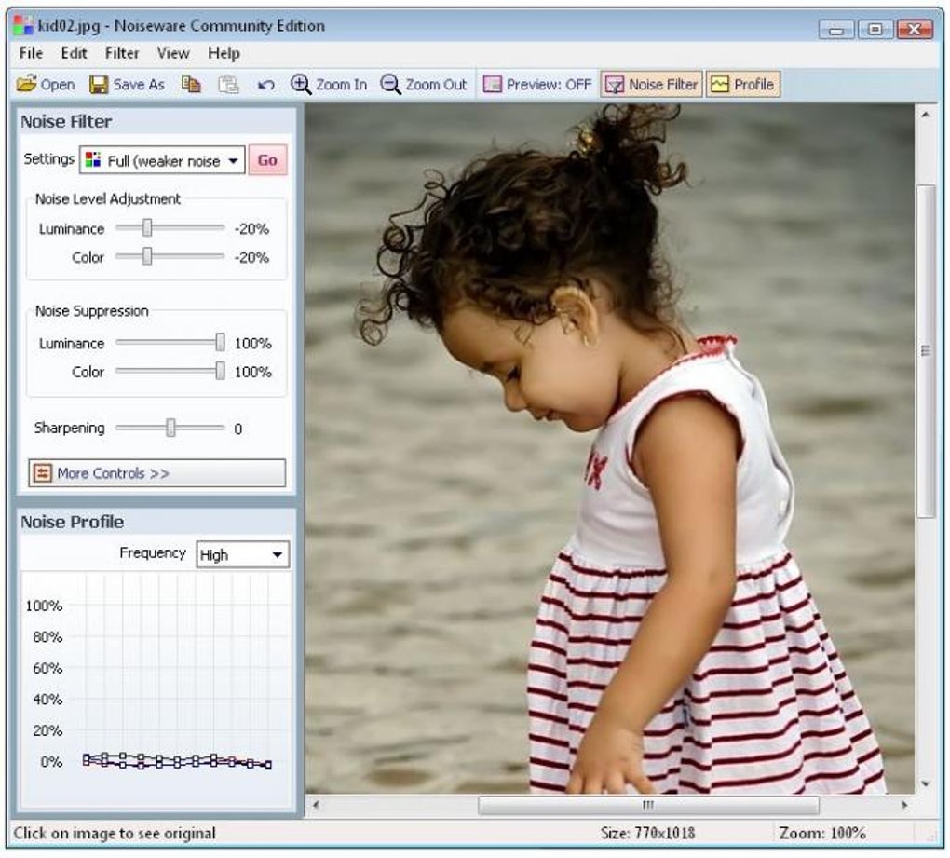Click the Noise Profile panel heading

click(x=72, y=522)
